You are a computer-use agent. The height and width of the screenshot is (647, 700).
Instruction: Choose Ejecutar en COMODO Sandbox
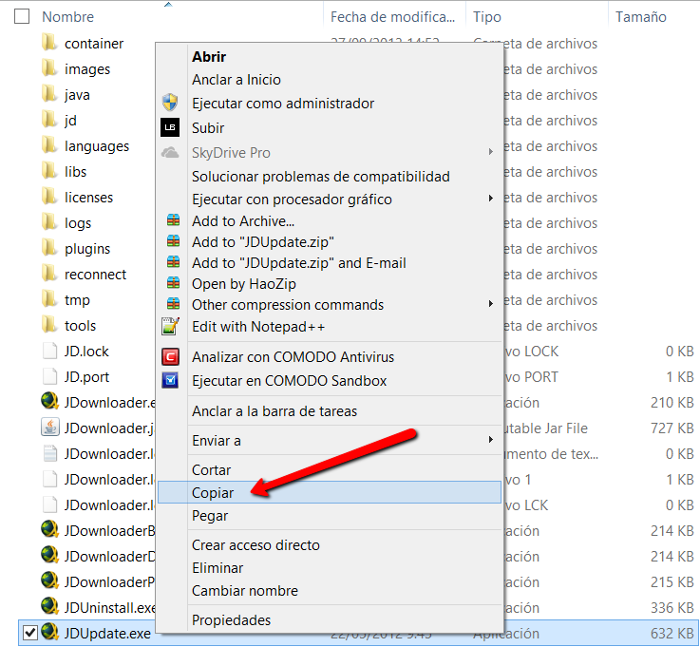290,381
